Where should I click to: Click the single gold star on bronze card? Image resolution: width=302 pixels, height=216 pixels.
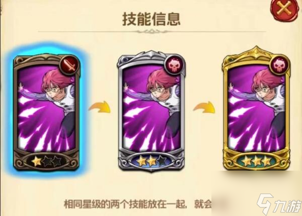[37, 161]
